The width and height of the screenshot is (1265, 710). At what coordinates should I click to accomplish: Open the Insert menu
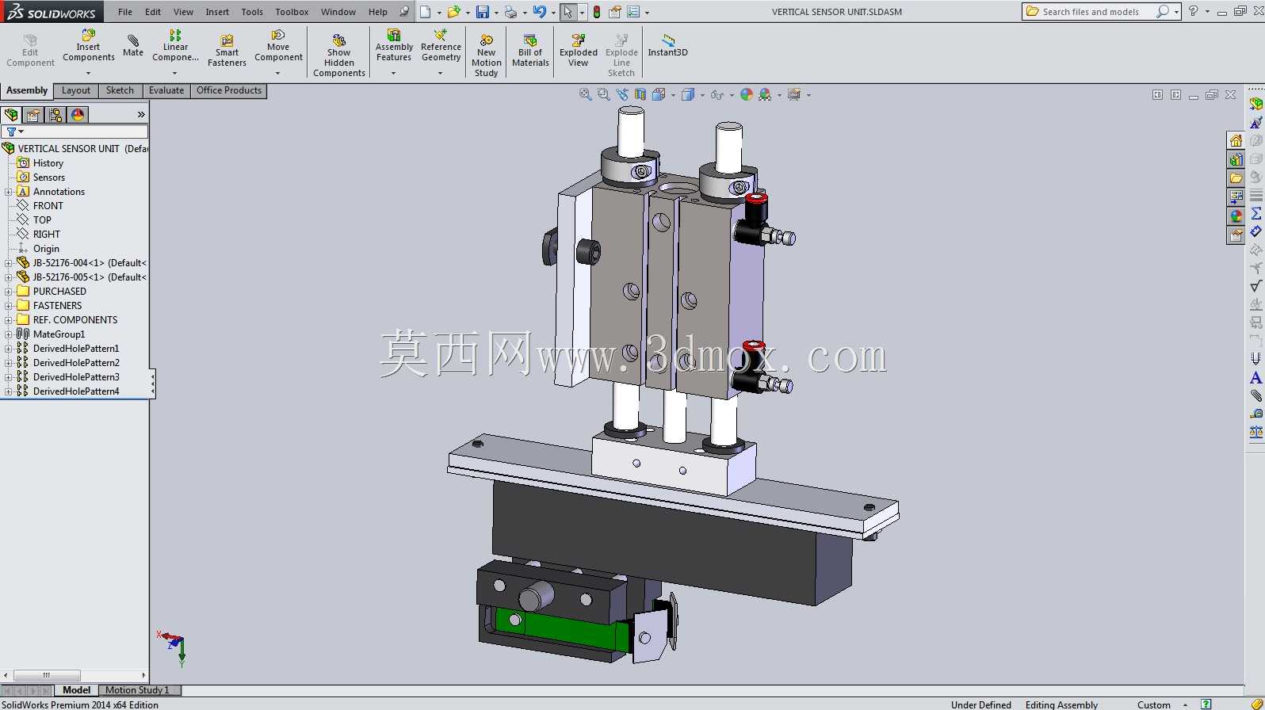pos(217,12)
